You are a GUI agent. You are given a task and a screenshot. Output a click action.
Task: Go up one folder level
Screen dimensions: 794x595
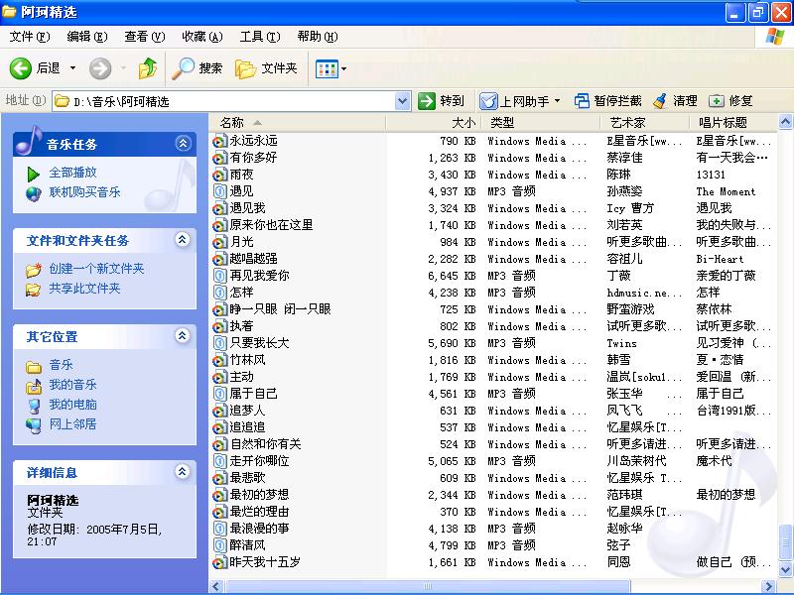coord(147,68)
